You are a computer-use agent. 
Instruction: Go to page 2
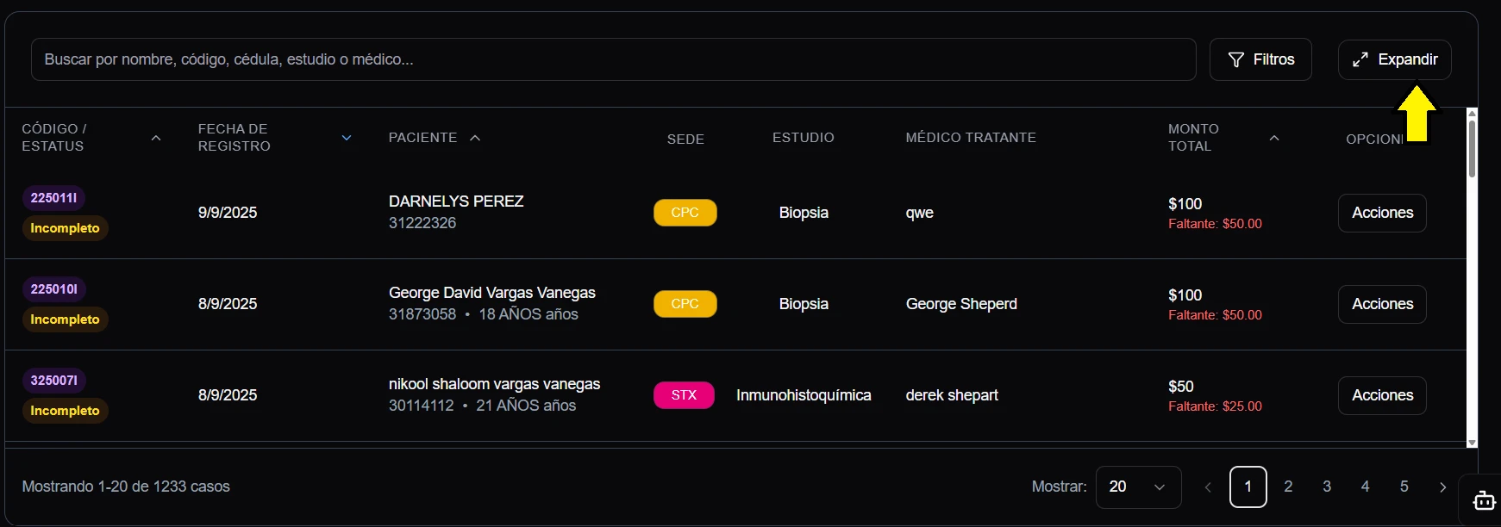tap(1288, 487)
